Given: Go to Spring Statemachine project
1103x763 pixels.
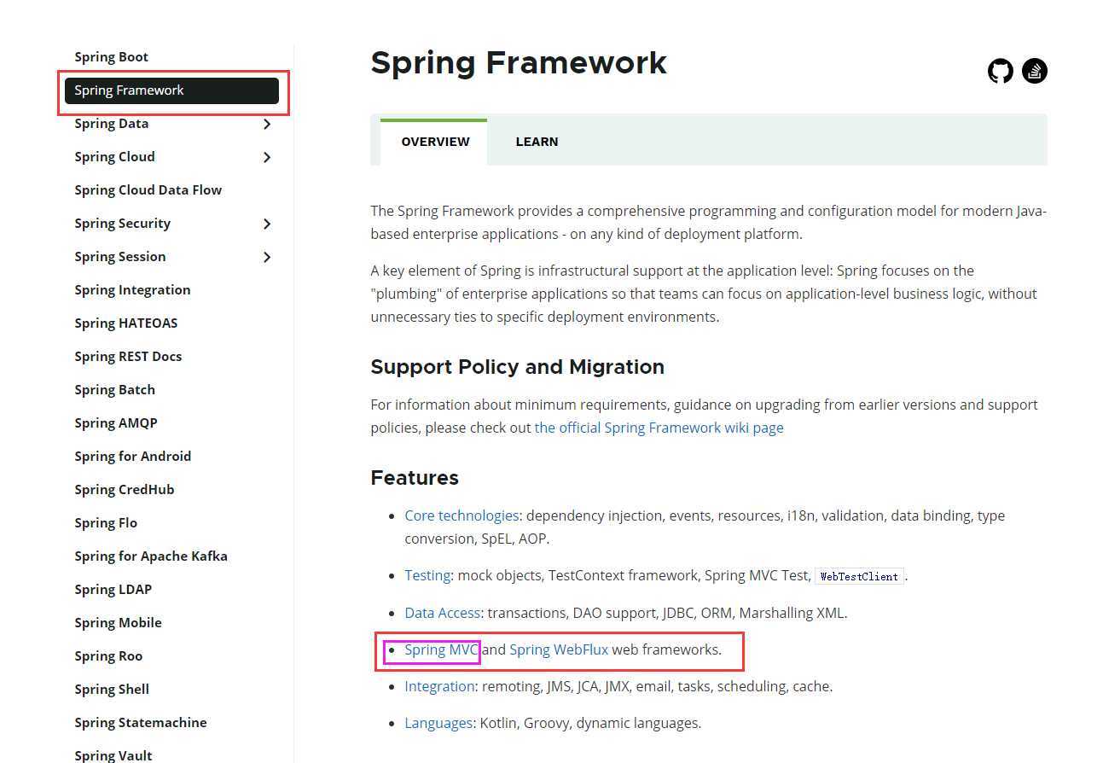Looking at the screenshot, I should click(141, 723).
